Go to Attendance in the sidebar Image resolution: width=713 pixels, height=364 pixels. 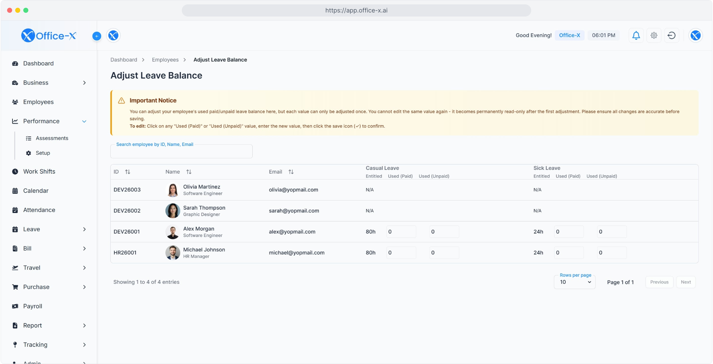tap(39, 210)
